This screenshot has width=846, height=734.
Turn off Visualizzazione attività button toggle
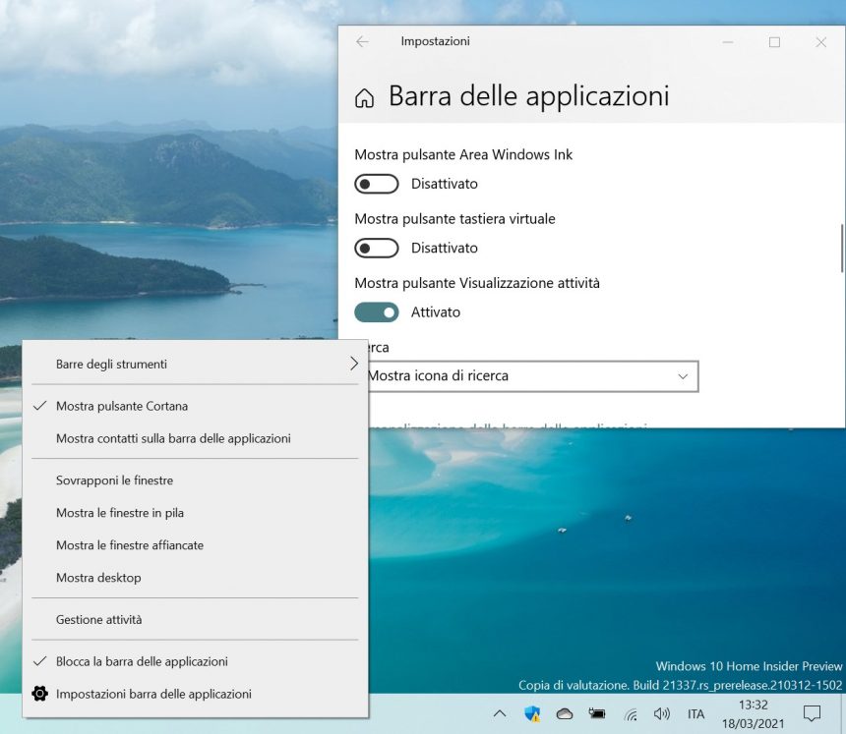(376, 312)
